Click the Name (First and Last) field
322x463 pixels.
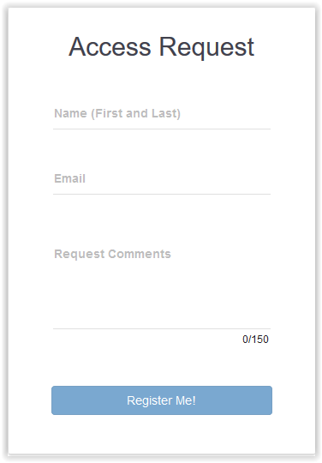(162, 114)
